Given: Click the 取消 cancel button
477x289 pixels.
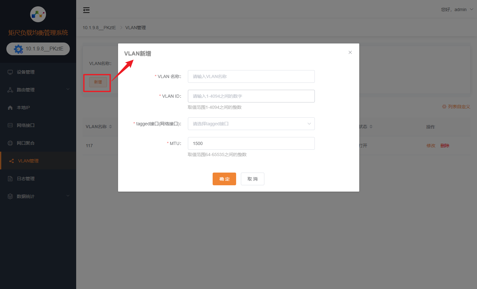Looking at the screenshot, I should point(252,179).
